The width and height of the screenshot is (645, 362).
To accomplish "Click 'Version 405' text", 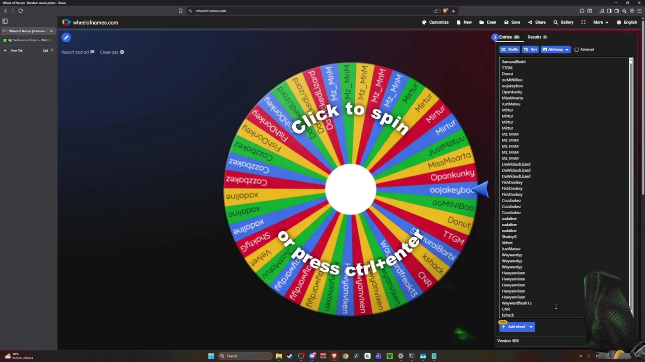I will [507, 341].
